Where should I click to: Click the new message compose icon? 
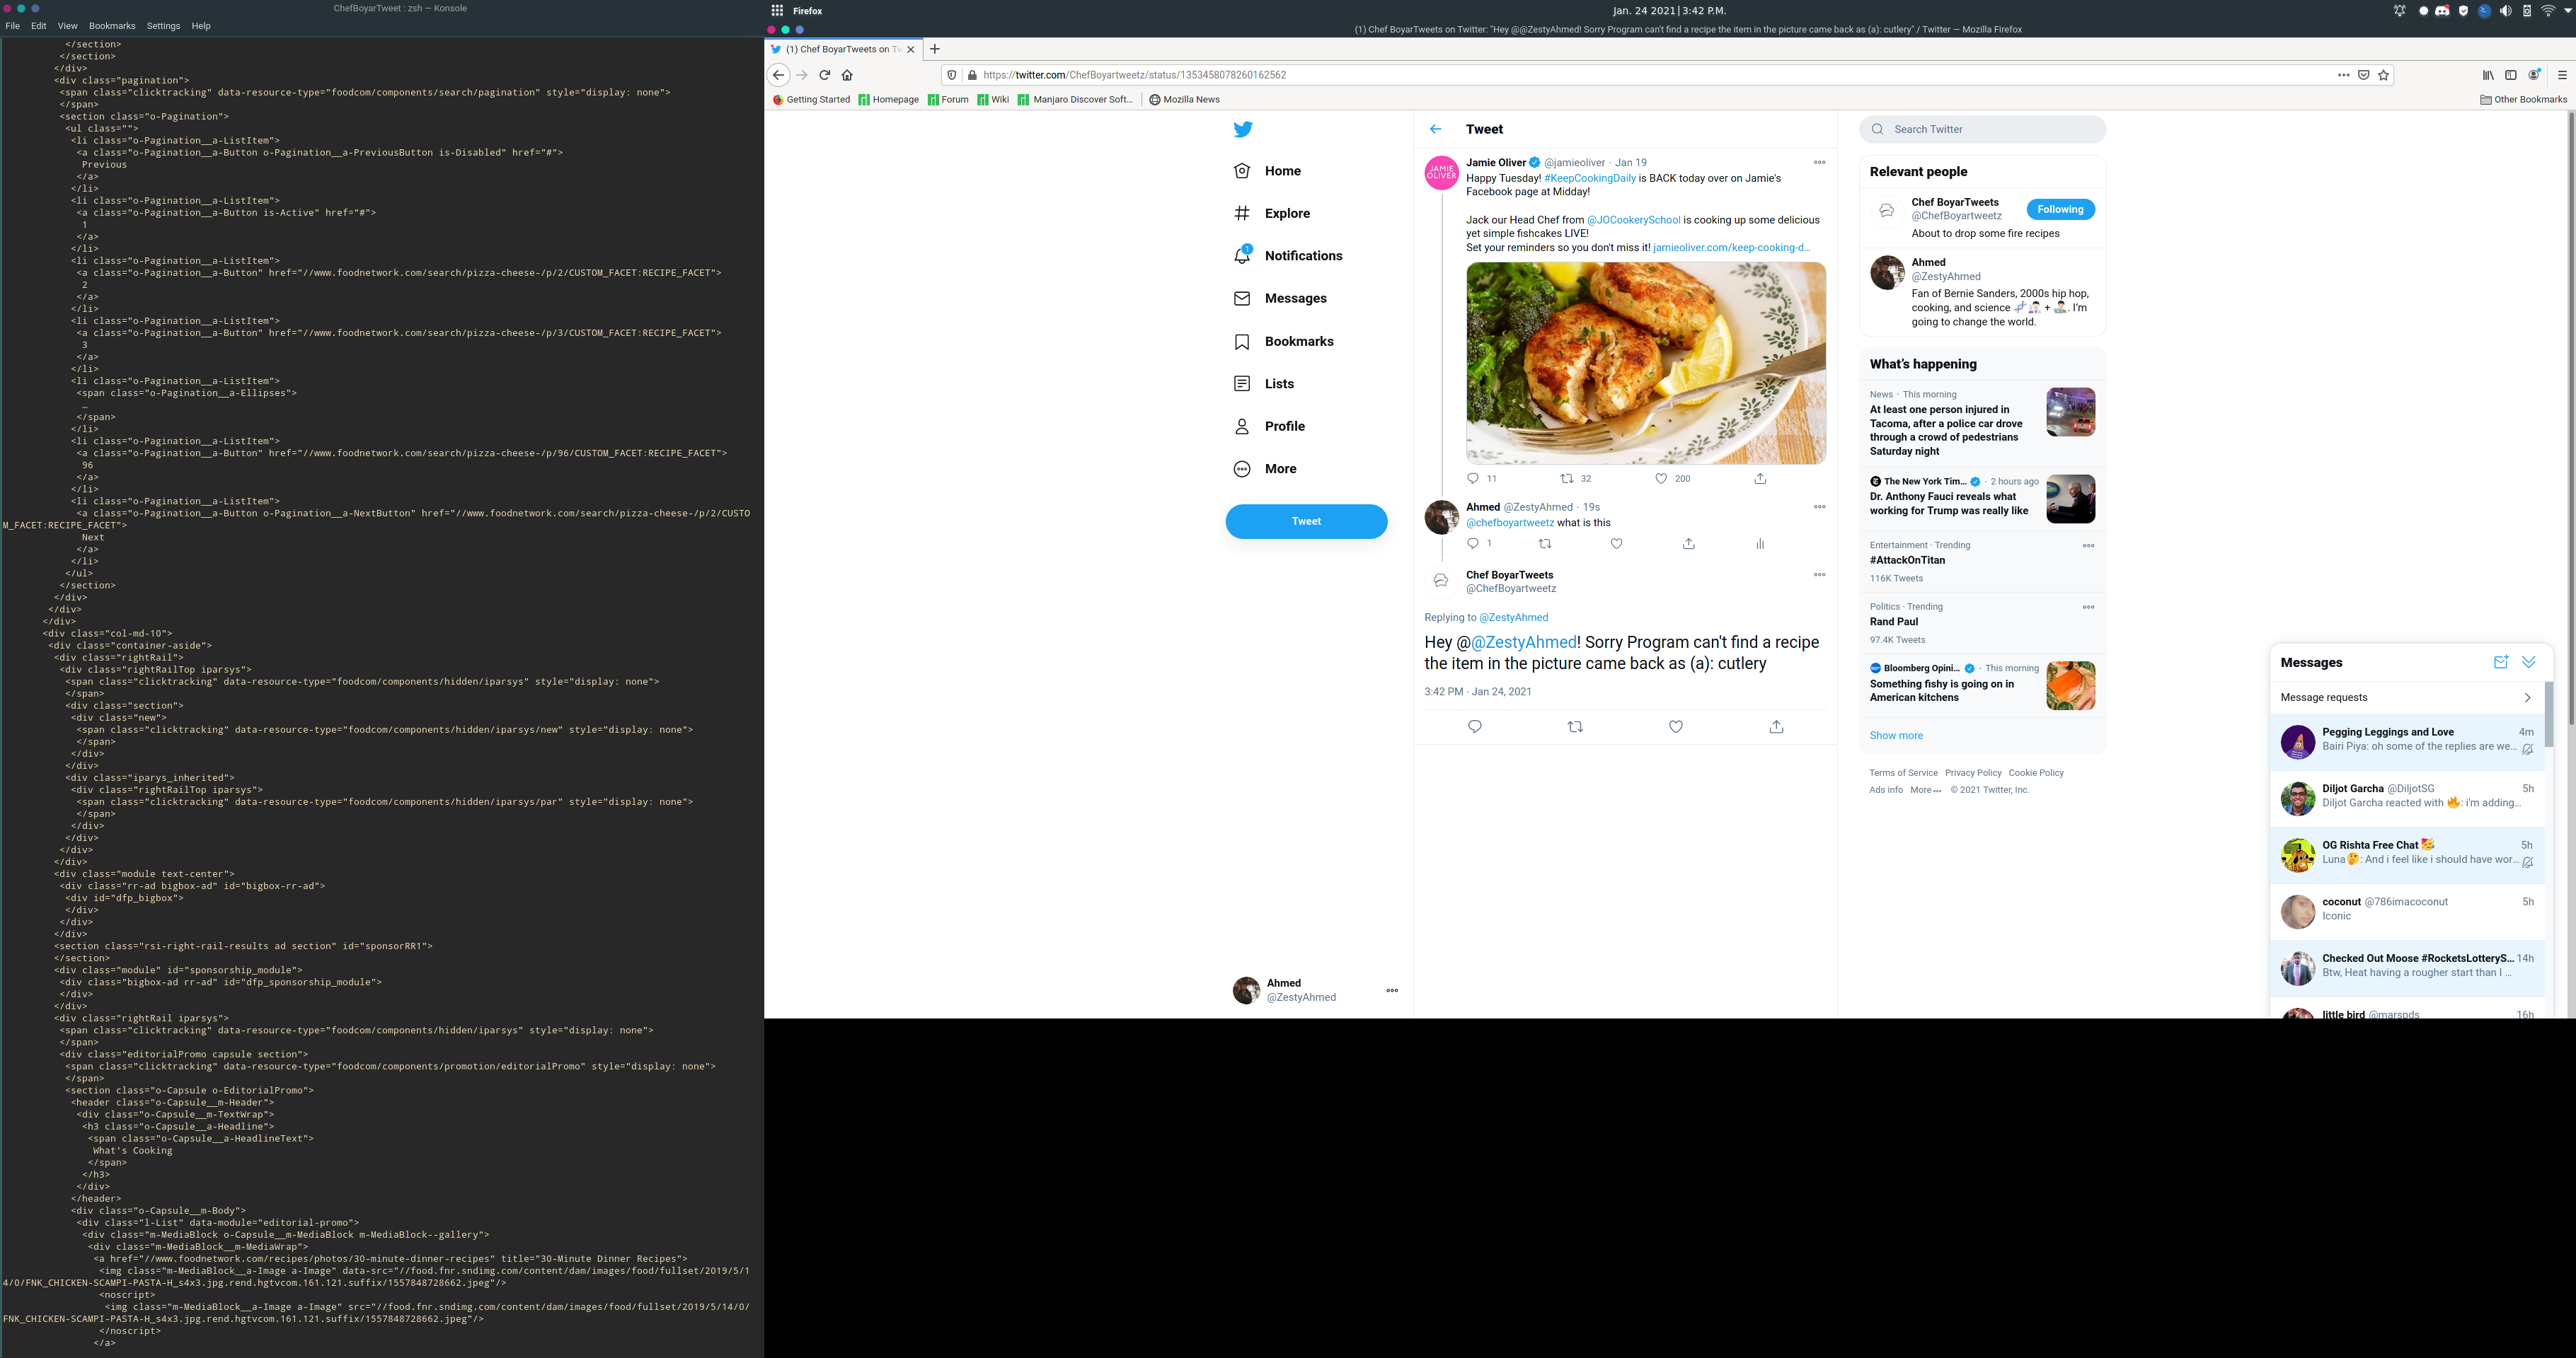pyautogui.click(x=2500, y=663)
